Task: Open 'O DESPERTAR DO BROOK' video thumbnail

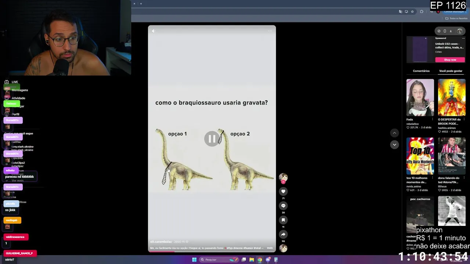Action: pos(452,98)
